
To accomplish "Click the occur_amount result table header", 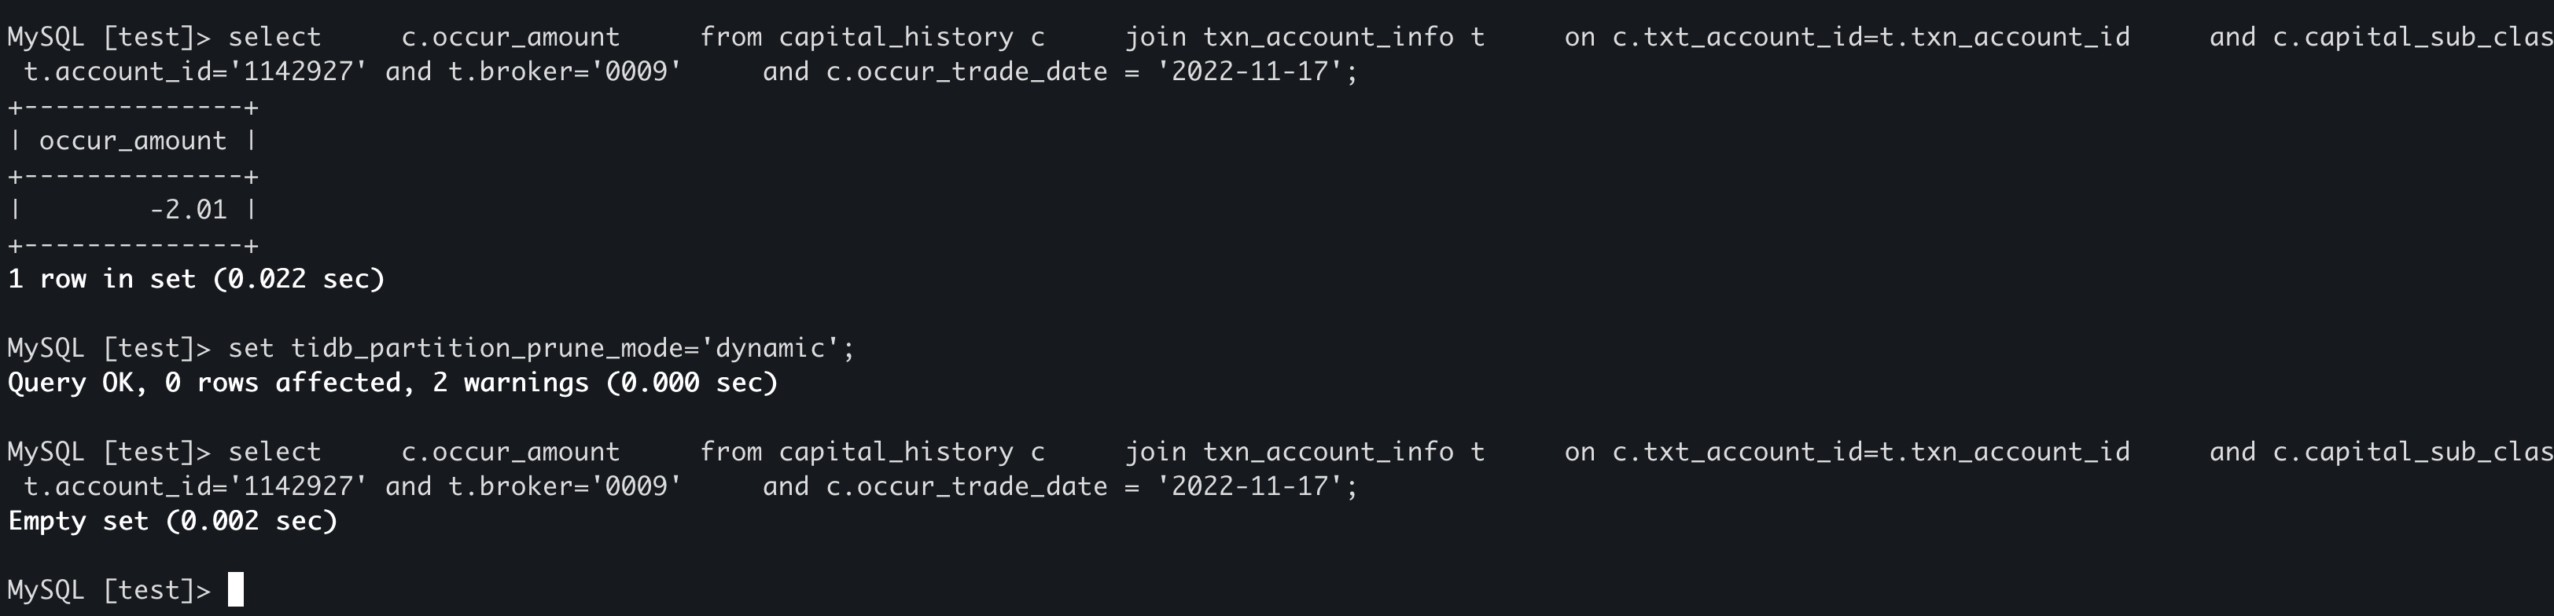I will tap(133, 141).
